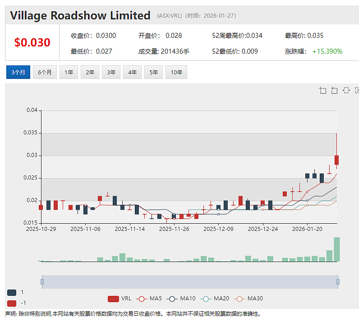Toggle MA5 line visibility in legend
Image resolution: width=363 pixels, height=322 pixels.
(x=149, y=299)
